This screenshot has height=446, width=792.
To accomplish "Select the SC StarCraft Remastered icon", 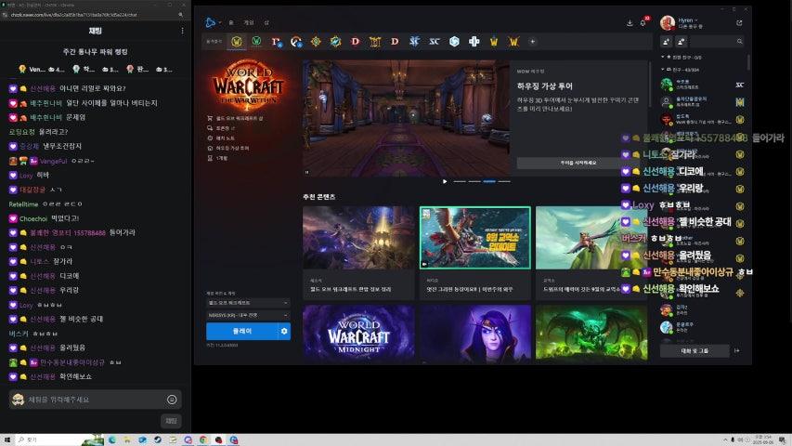I will point(435,42).
